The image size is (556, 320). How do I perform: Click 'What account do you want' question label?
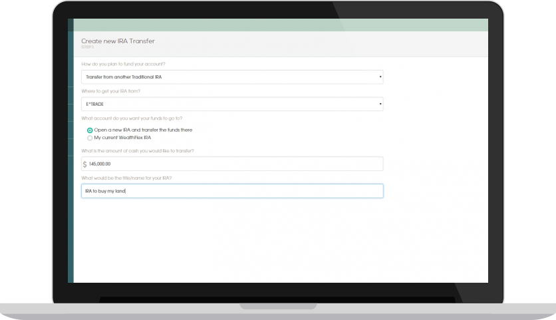pyautogui.click(x=126, y=118)
